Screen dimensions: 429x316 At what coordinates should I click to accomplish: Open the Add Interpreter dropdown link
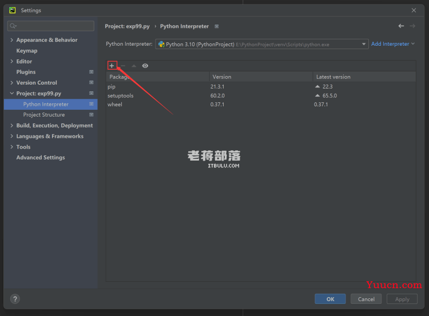pos(393,44)
